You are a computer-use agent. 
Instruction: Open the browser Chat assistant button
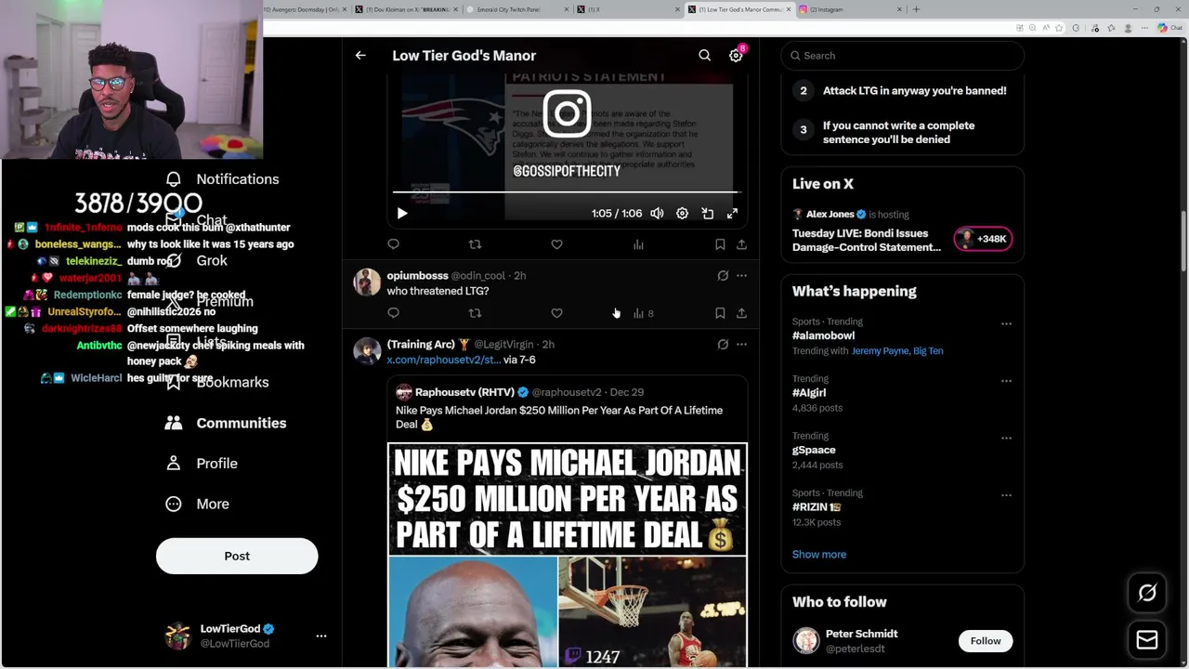[x=1169, y=28]
